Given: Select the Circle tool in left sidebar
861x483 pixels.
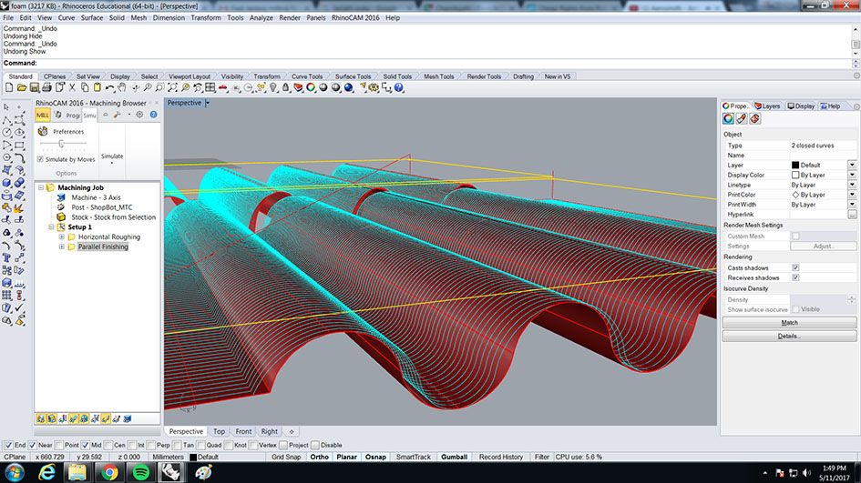Looking at the screenshot, I should (x=6, y=132).
